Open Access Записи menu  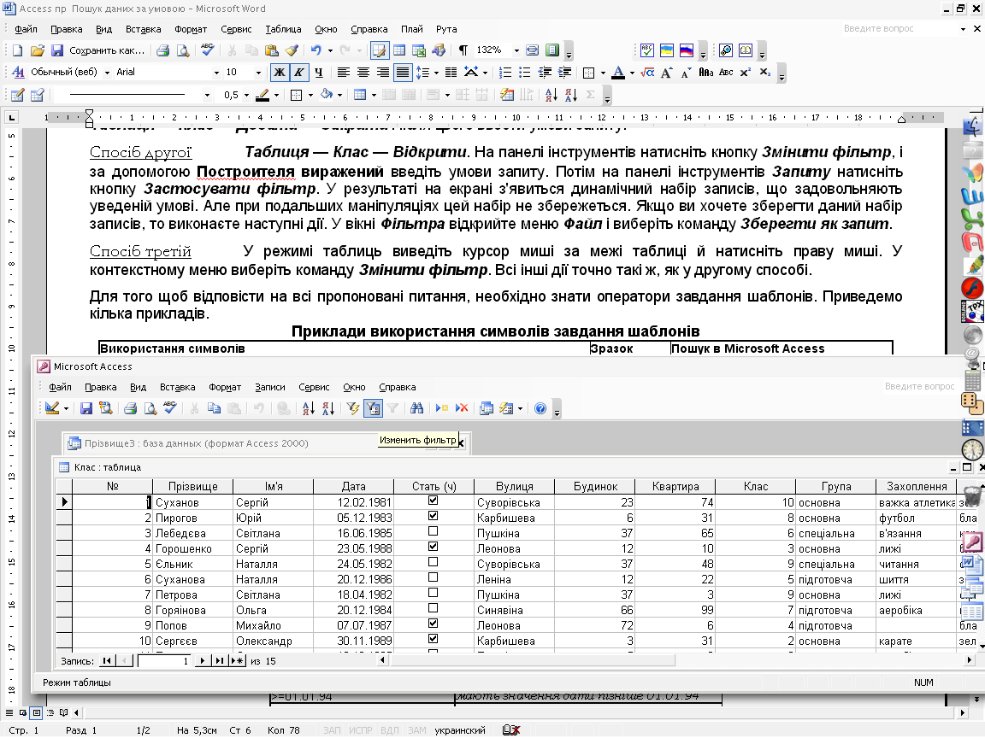click(x=270, y=387)
